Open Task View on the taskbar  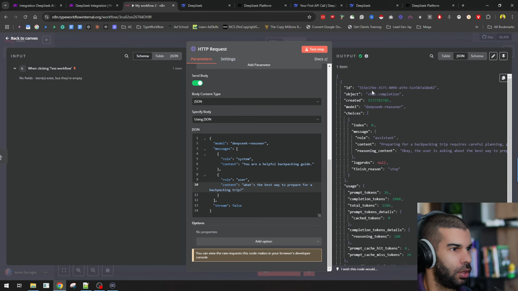tap(20, 285)
